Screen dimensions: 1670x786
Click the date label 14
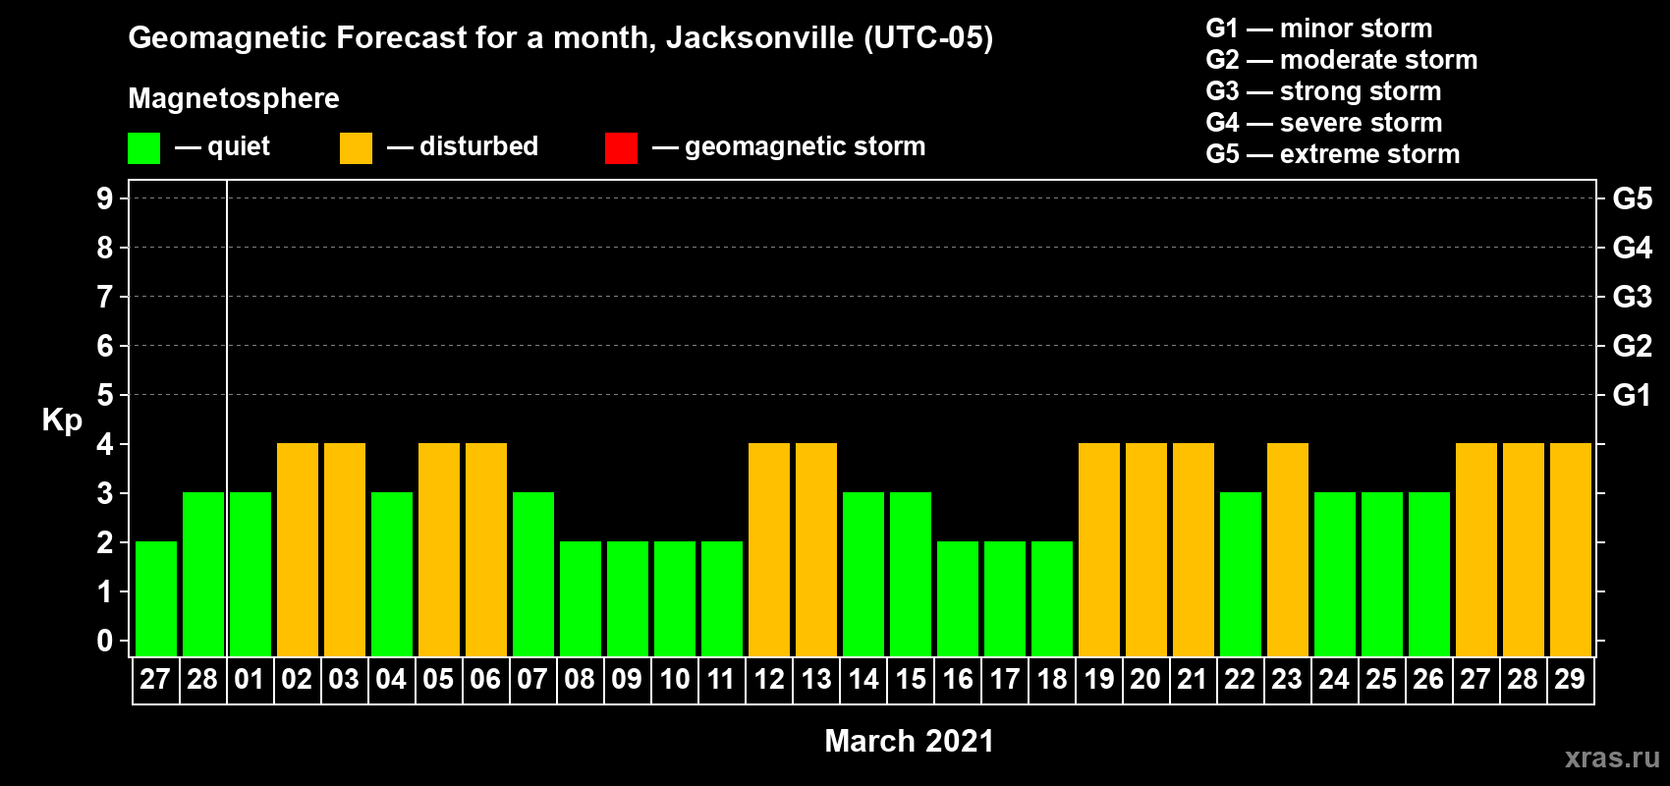click(x=863, y=680)
